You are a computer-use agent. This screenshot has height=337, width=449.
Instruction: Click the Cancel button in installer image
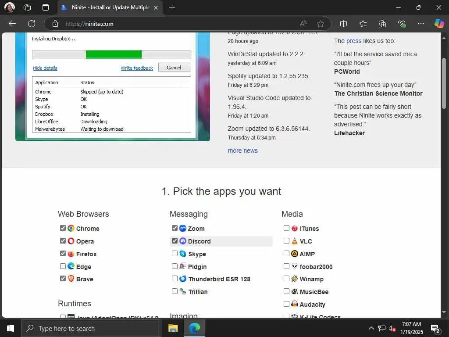pos(174,68)
